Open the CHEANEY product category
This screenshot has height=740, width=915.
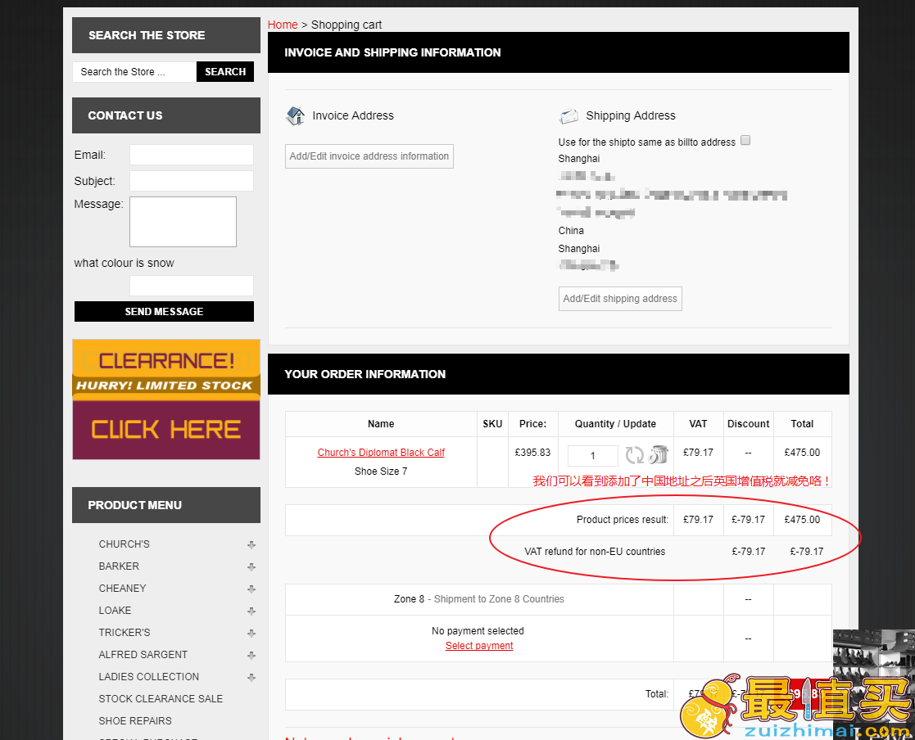point(123,589)
